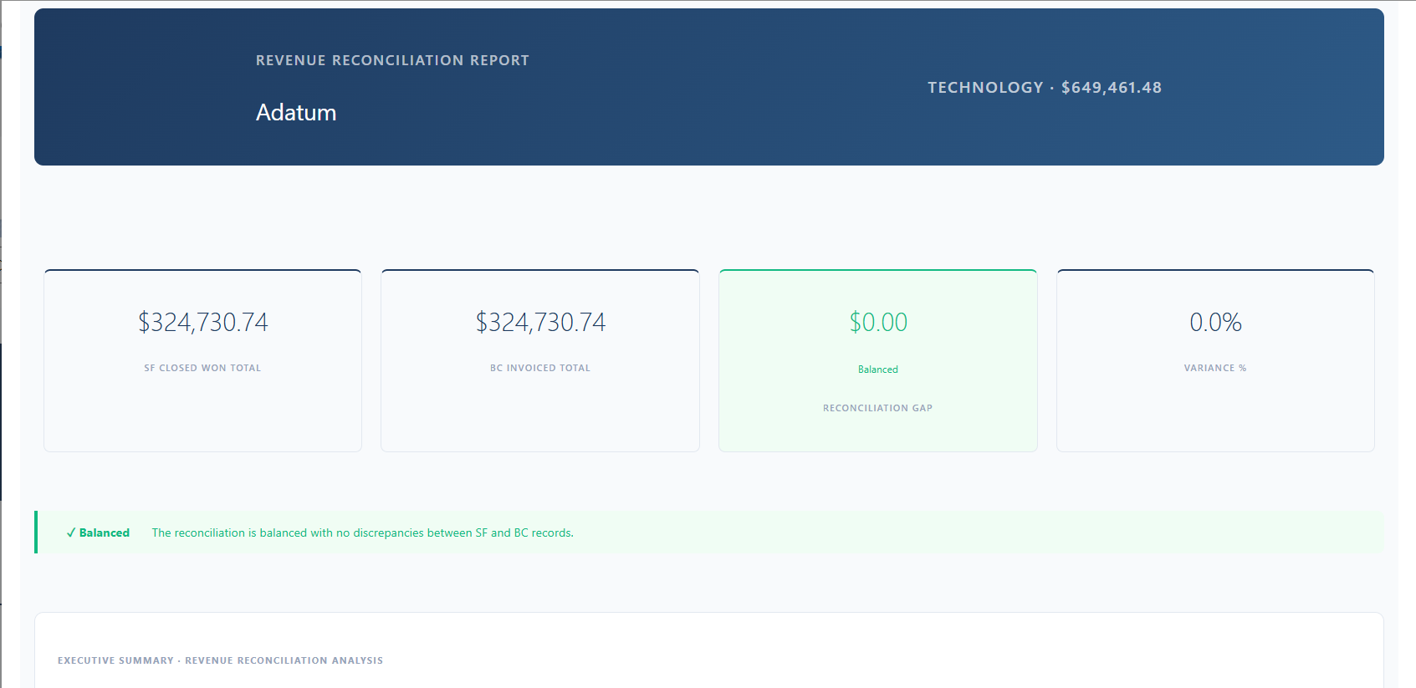Click the SF Closed Won Total label
1416x688 pixels.
[x=202, y=368]
